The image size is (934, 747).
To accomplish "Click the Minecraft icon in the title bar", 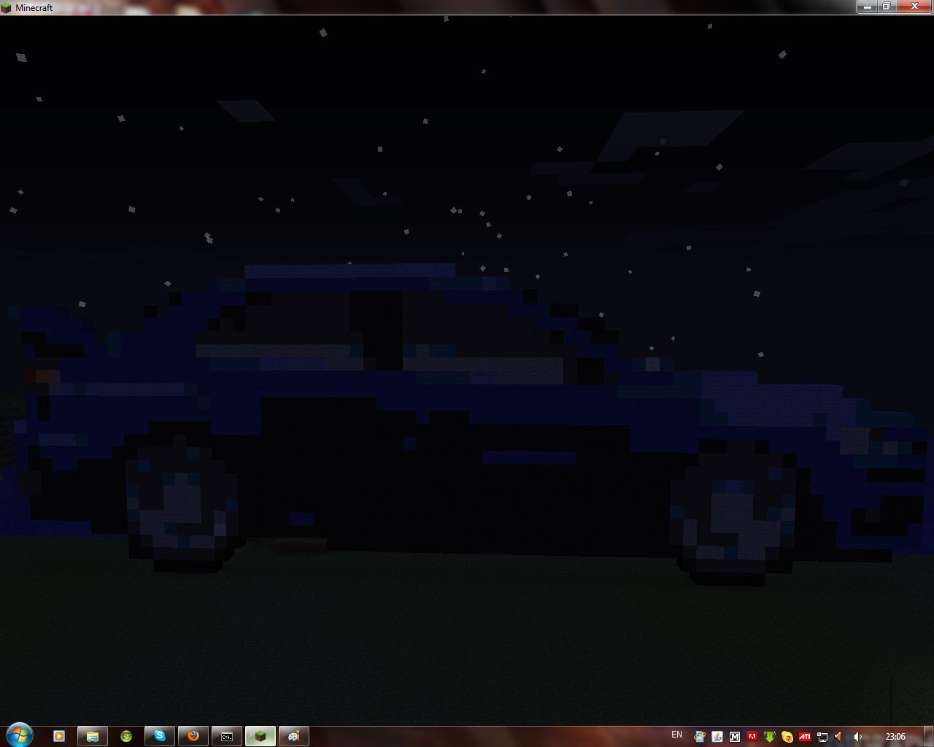I will [x=7, y=7].
